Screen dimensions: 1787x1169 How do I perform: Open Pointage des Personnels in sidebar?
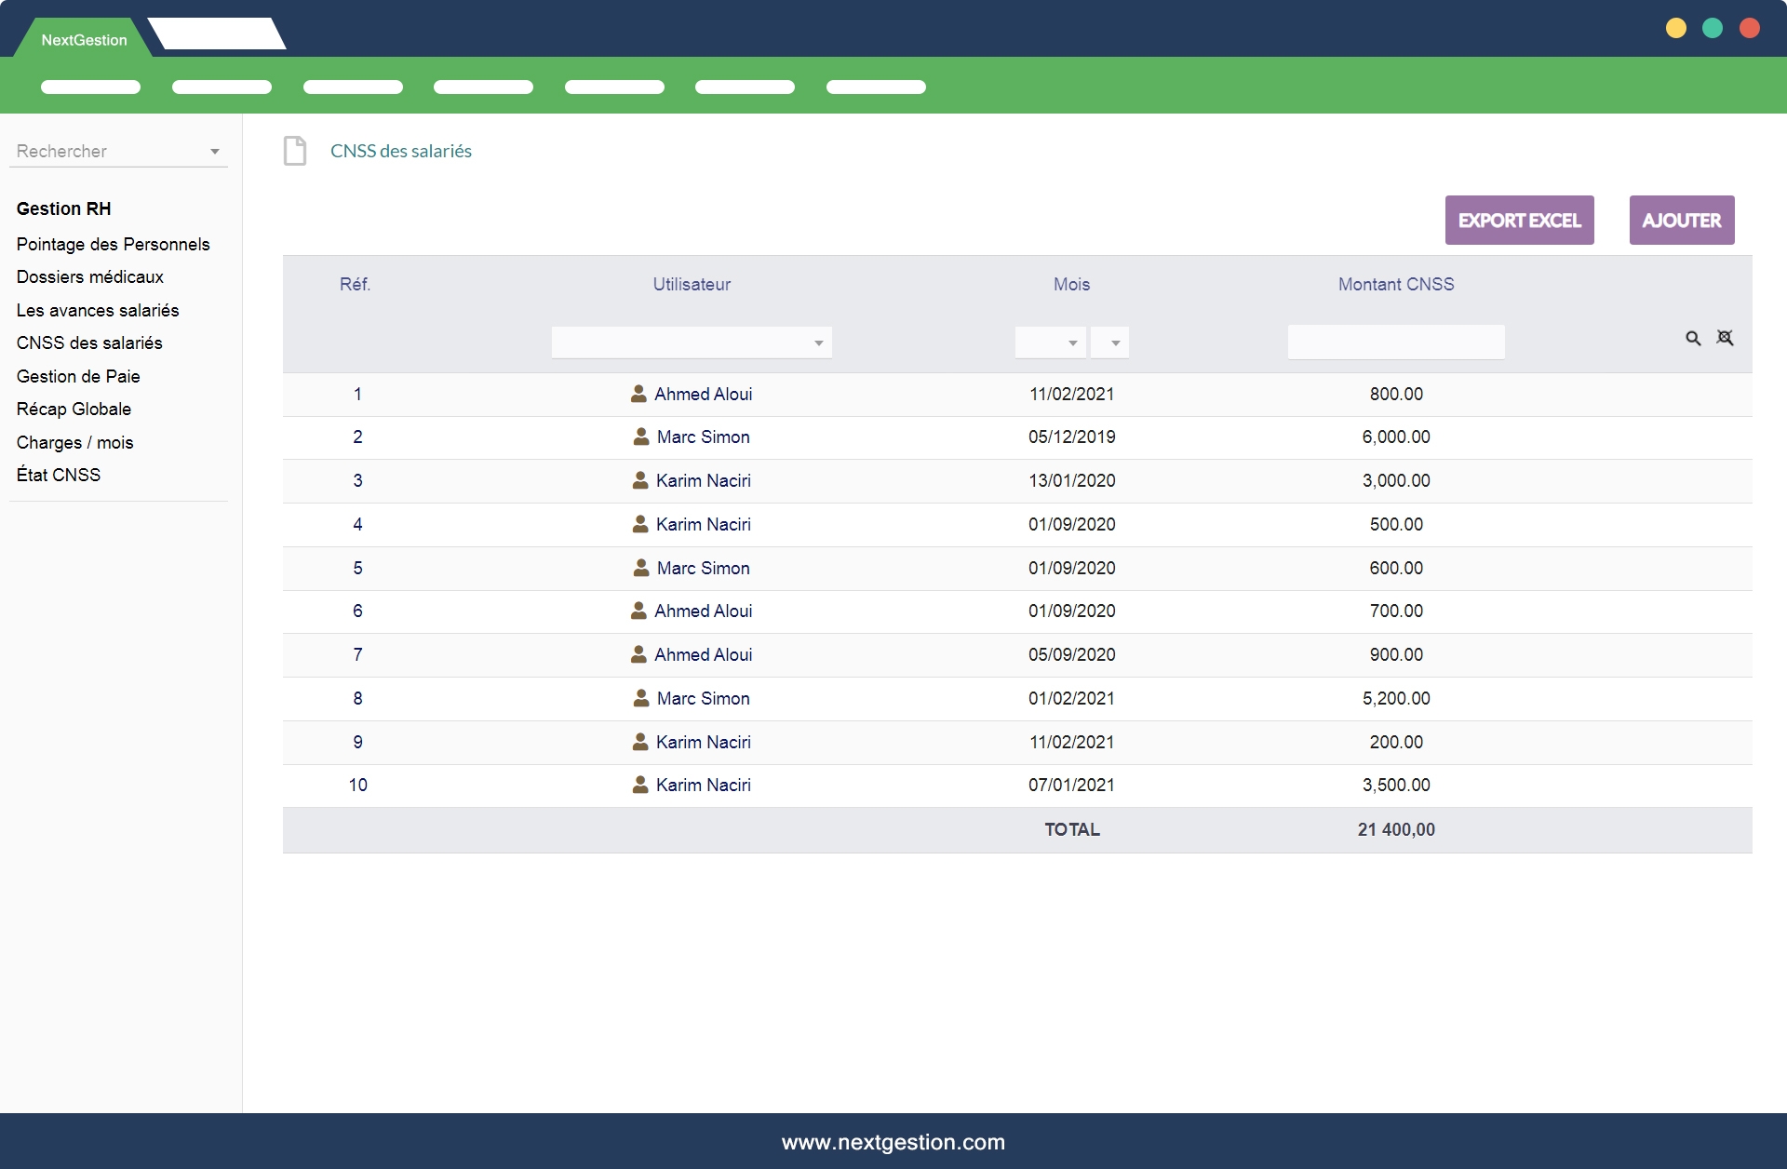[114, 244]
